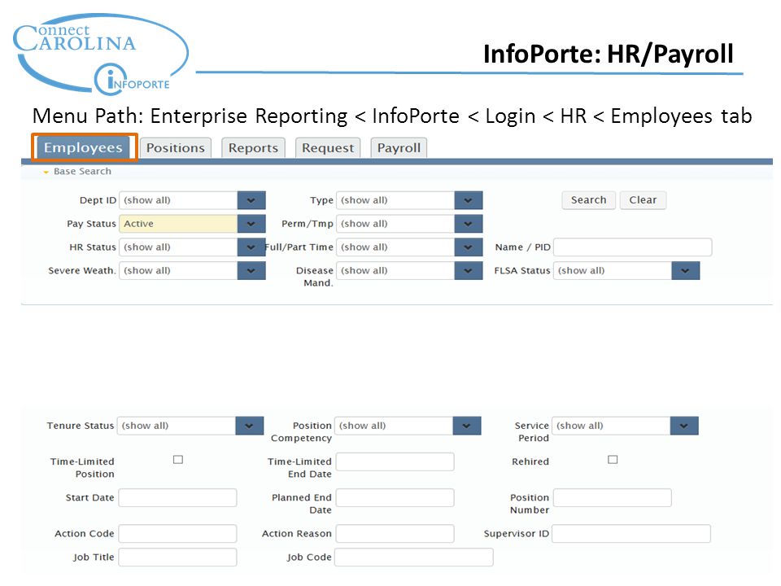
Task: Focus the Supervisor ID field
Action: tap(631, 534)
